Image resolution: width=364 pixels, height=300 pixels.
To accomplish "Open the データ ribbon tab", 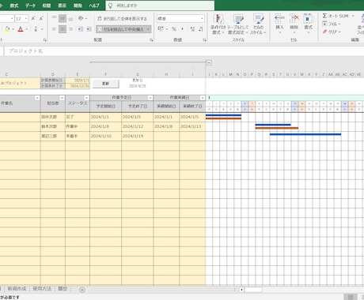I will [30, 6].
